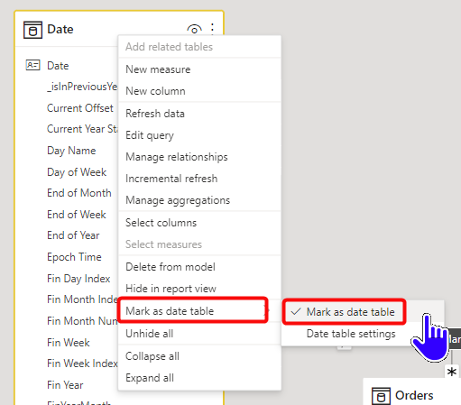The height and width of the screenshot is (405, 461).
Task: Select the _isInPreviousYe field
Action: (82, 87)
